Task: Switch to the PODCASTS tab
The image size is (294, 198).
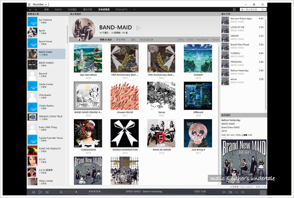Action: coord(121,10)
